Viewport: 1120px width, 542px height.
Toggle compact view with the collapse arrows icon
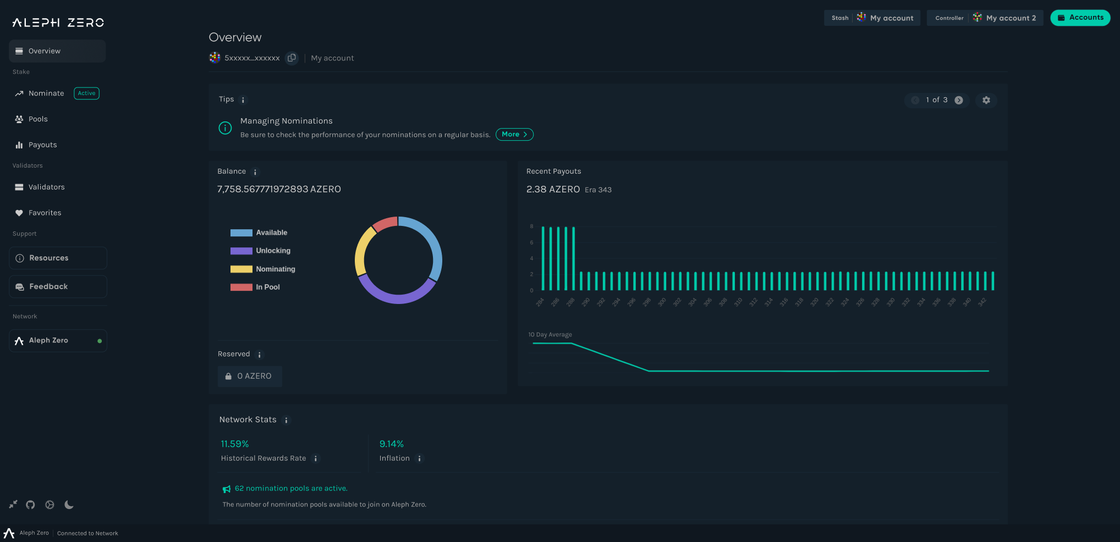pos(14,505)
